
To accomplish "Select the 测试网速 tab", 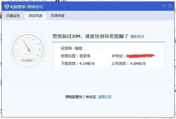I will tap(35, 16).
